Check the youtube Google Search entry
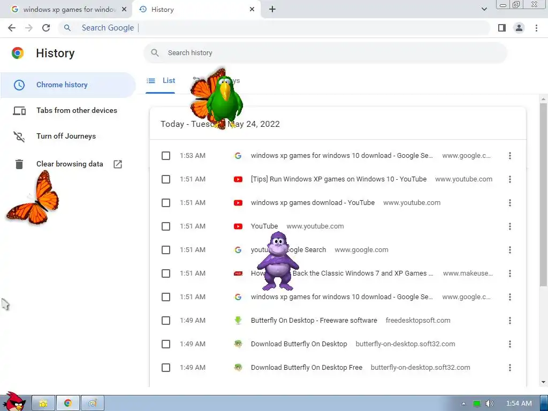This screenshot has height=411, width=548. 166,250
